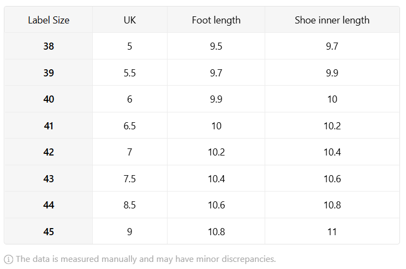The width and height of the screenshot is (406, 269).
Task: Select label size 42 cell
Action: pos(49,152)
